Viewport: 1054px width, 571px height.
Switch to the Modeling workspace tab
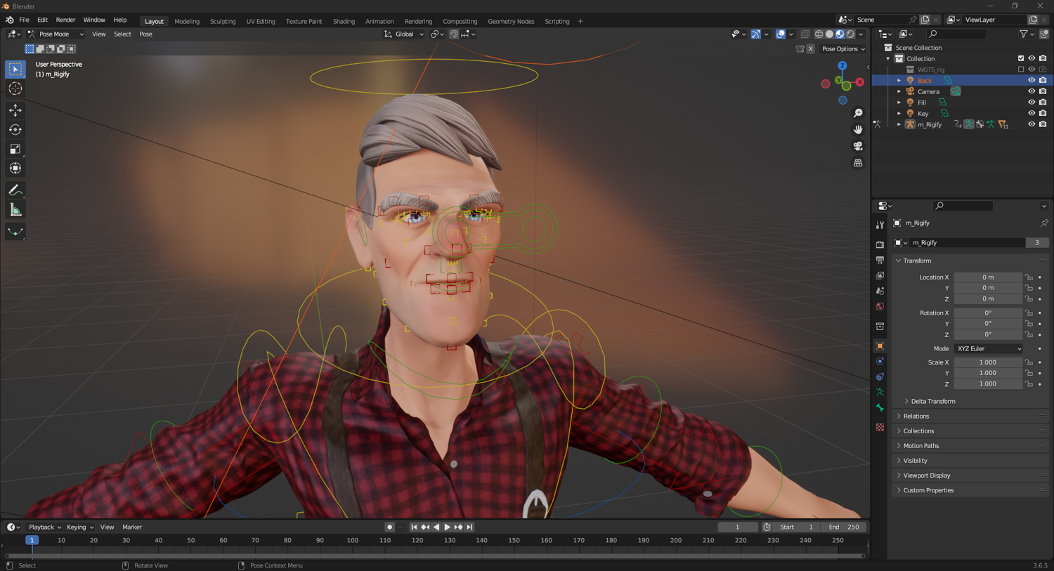pos(187,21)
